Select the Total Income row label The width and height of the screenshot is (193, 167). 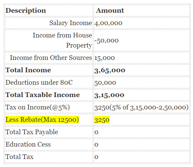tap(28, 70)
